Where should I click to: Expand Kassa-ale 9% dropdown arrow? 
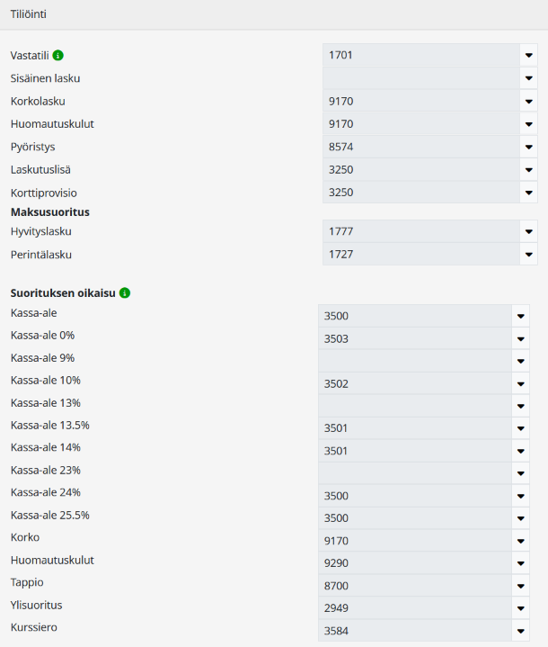pos(519,361)
